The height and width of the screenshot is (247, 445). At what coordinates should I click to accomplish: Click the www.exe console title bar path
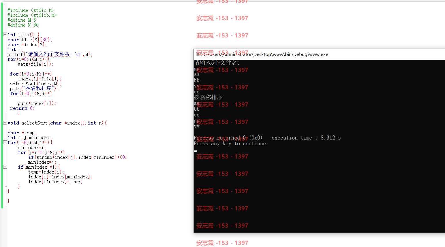[266, 54]
